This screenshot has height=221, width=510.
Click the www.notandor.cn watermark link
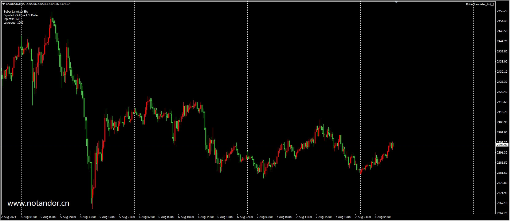pos(38,203)
